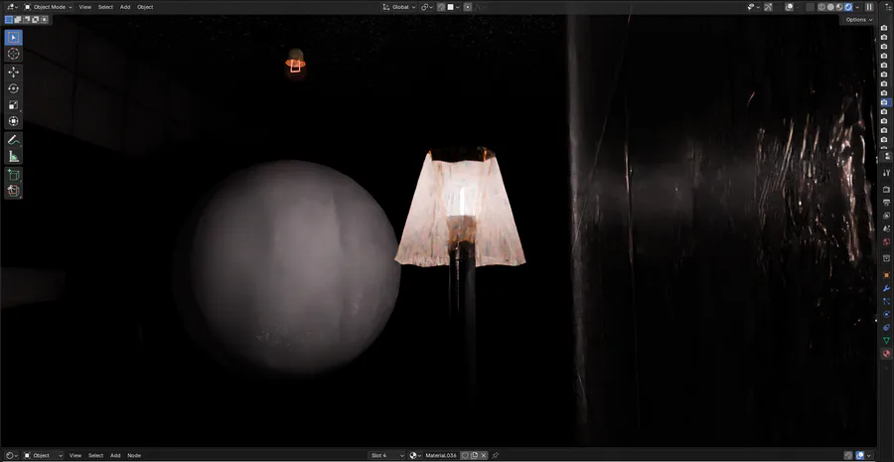Open the Collection properties tab
Image resolution: width=894 pixels, height=462 pixels.
point(887,257)
